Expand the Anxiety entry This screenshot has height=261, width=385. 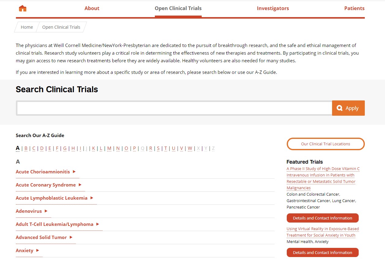(28, 251)
